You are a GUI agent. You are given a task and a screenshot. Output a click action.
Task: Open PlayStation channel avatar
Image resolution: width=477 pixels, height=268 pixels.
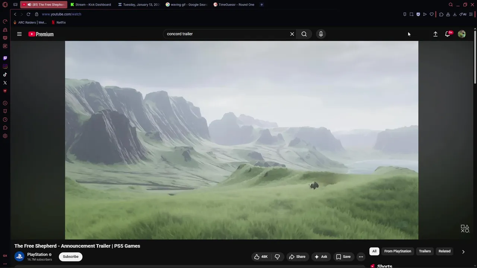19,256
